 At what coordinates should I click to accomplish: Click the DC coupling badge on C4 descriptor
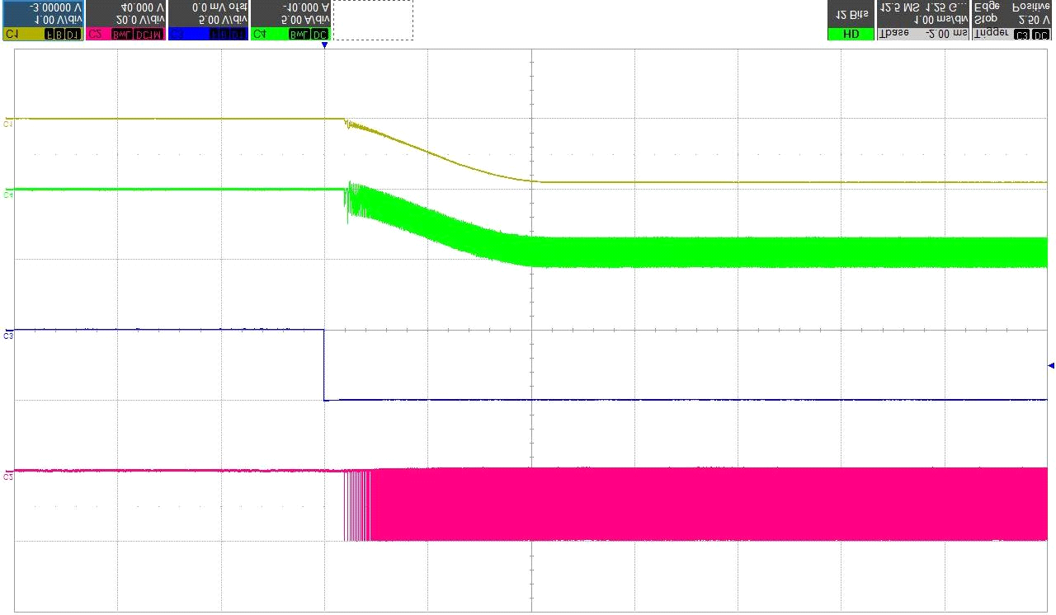320,35
